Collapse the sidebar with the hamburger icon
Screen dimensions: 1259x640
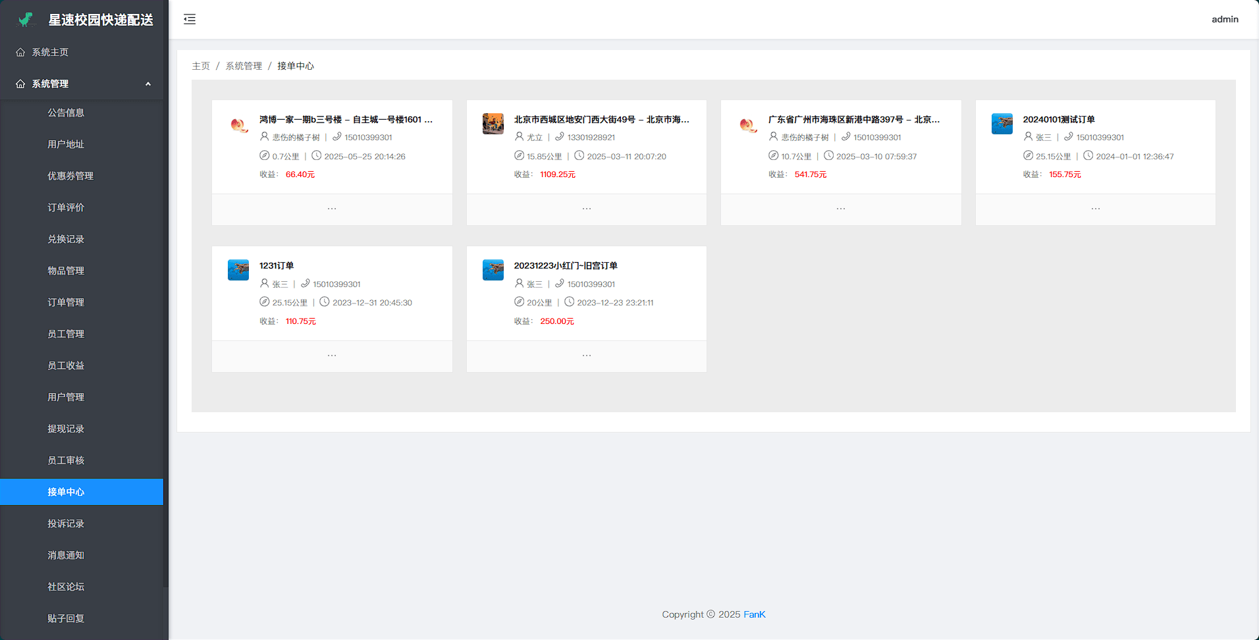click(x=190, y=19)
